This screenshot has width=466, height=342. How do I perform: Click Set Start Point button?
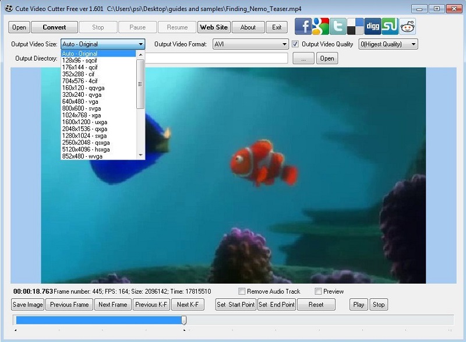click(x=236, y=305)
